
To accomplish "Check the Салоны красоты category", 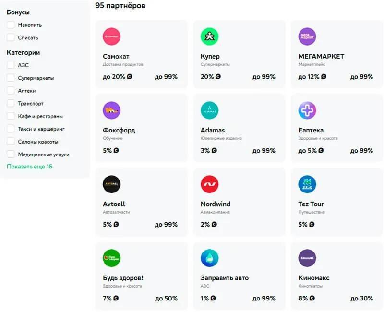I will [11, 141].
